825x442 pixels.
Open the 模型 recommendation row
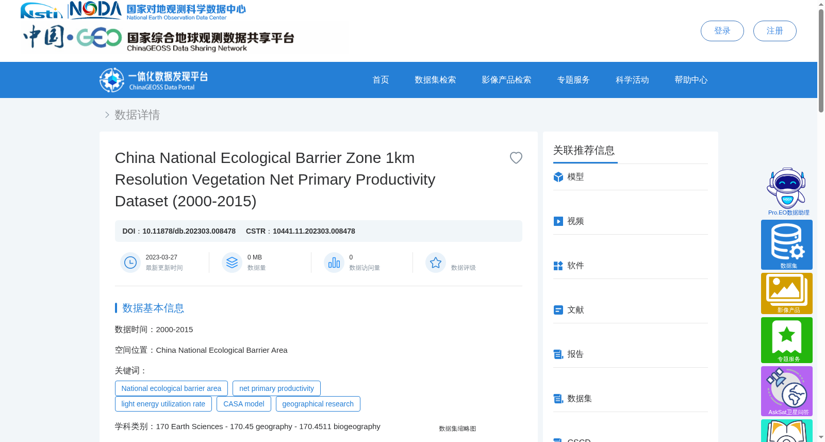coord(631,177)
